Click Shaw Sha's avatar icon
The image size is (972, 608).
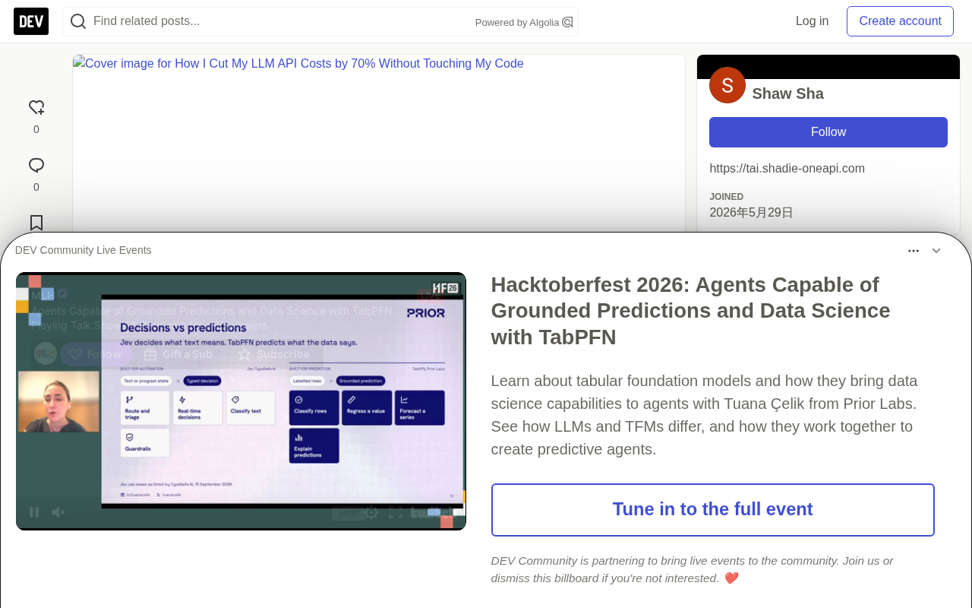click(x=727, y=85)
